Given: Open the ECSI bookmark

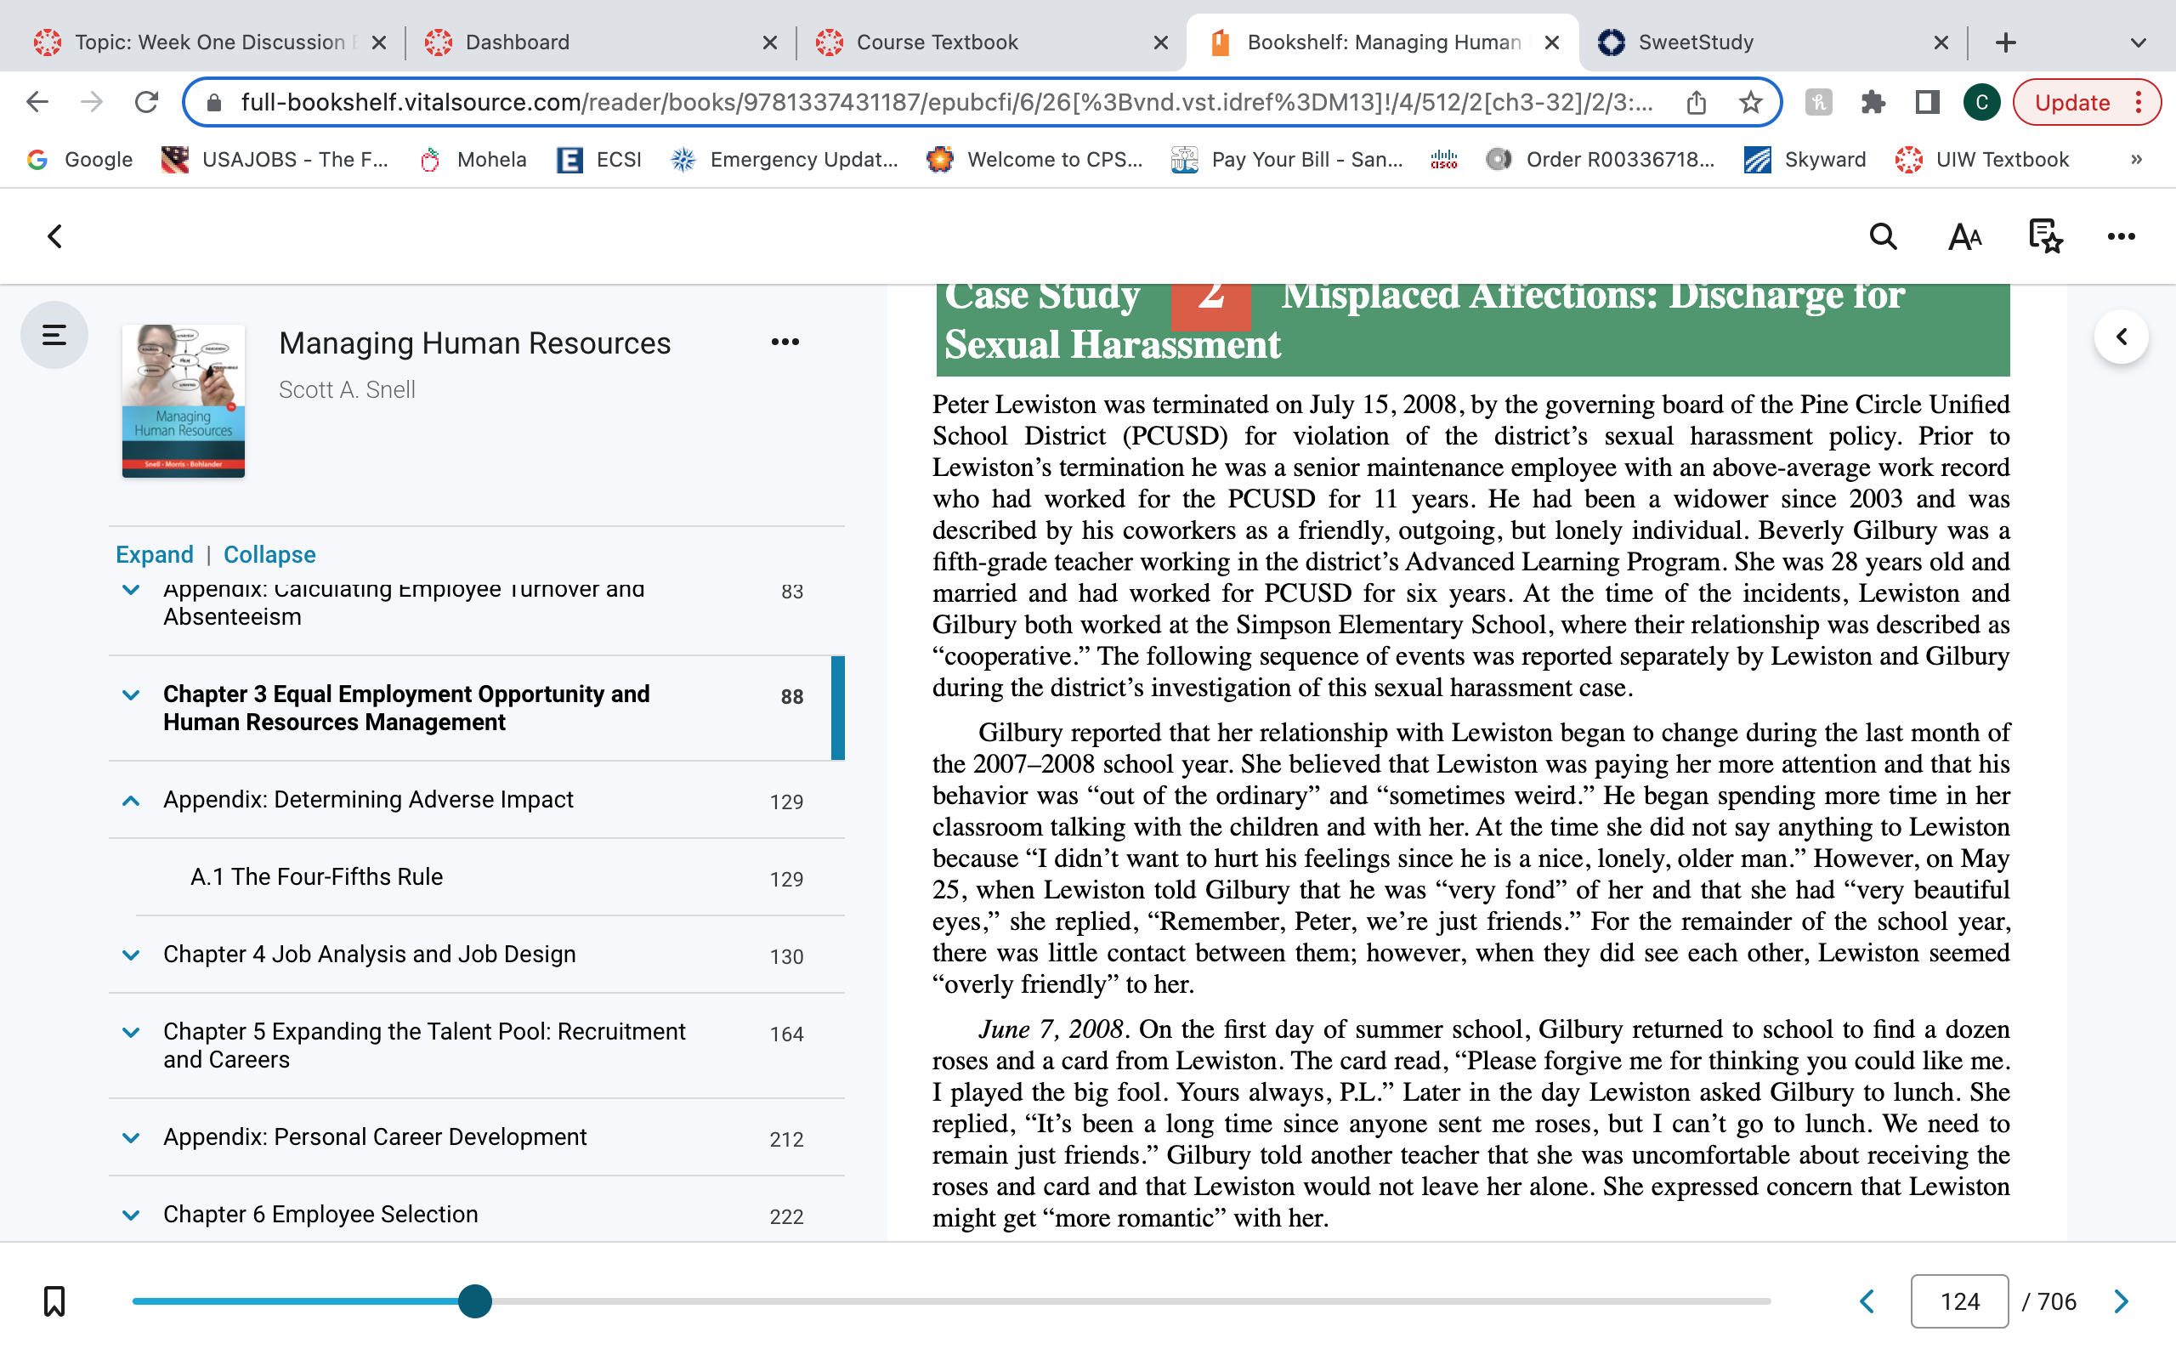Looking at the screenshot, I should (x=599, y=159).
